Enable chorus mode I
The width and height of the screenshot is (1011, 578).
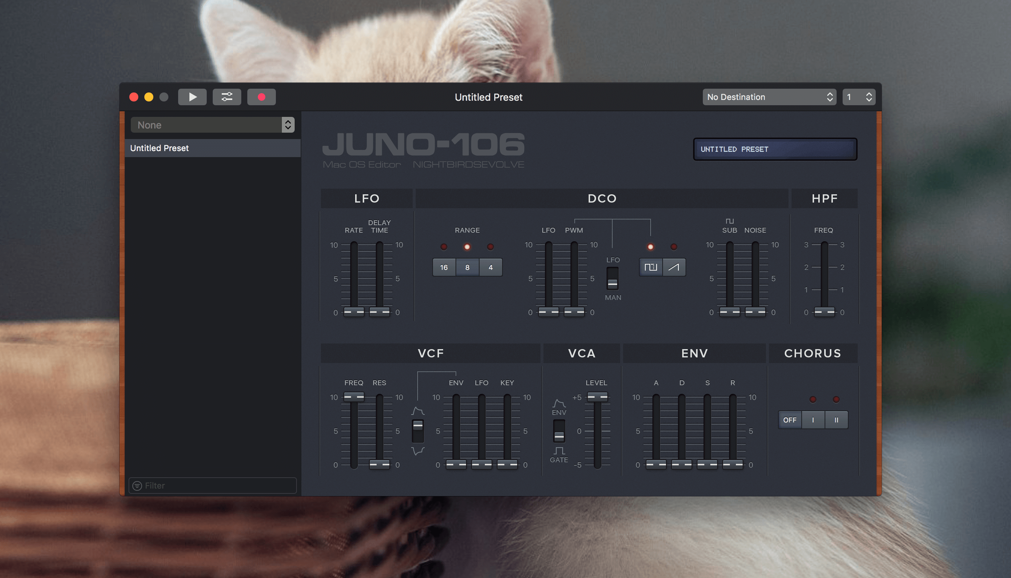813,420
